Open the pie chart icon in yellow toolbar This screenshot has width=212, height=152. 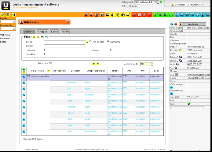point(108,15)
